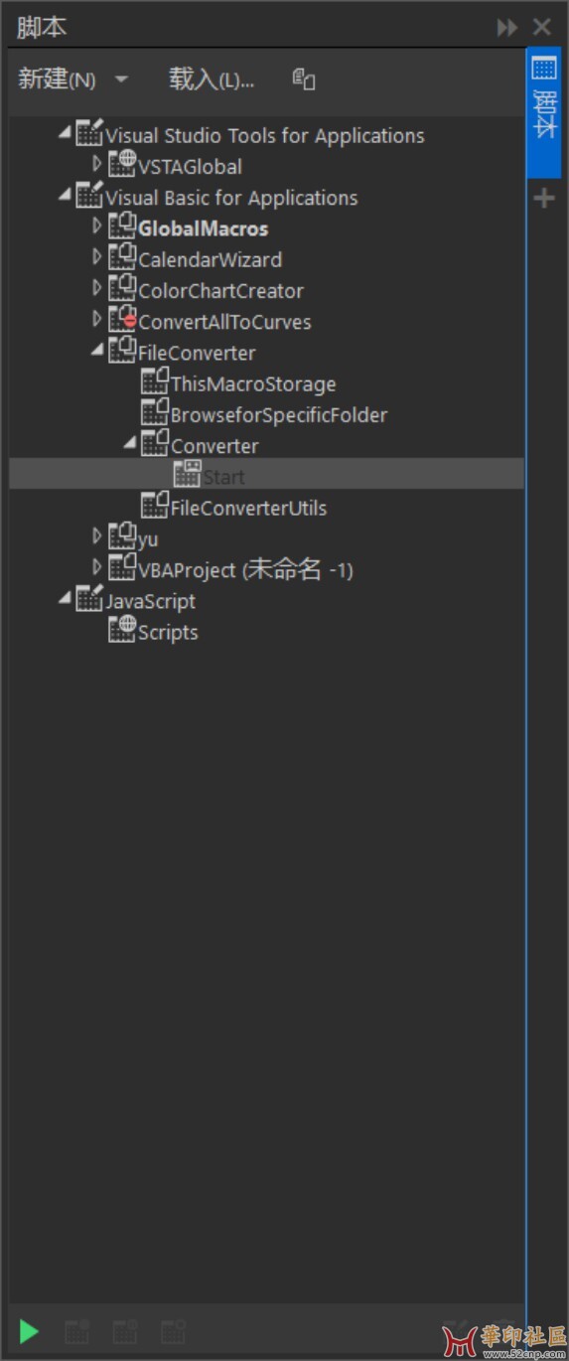The image size is (569, 1361).
Task: Collapse the Converter module node
Action: (x=130, y=443)
